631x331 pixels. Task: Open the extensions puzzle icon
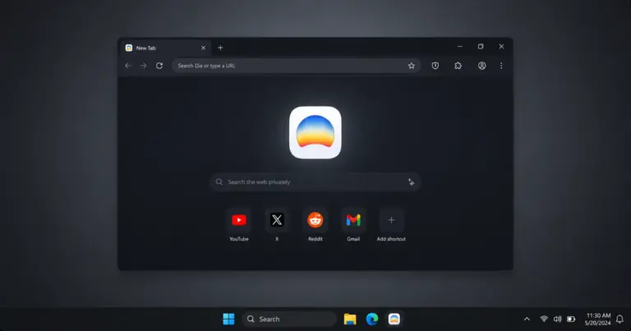pos(458,66)
